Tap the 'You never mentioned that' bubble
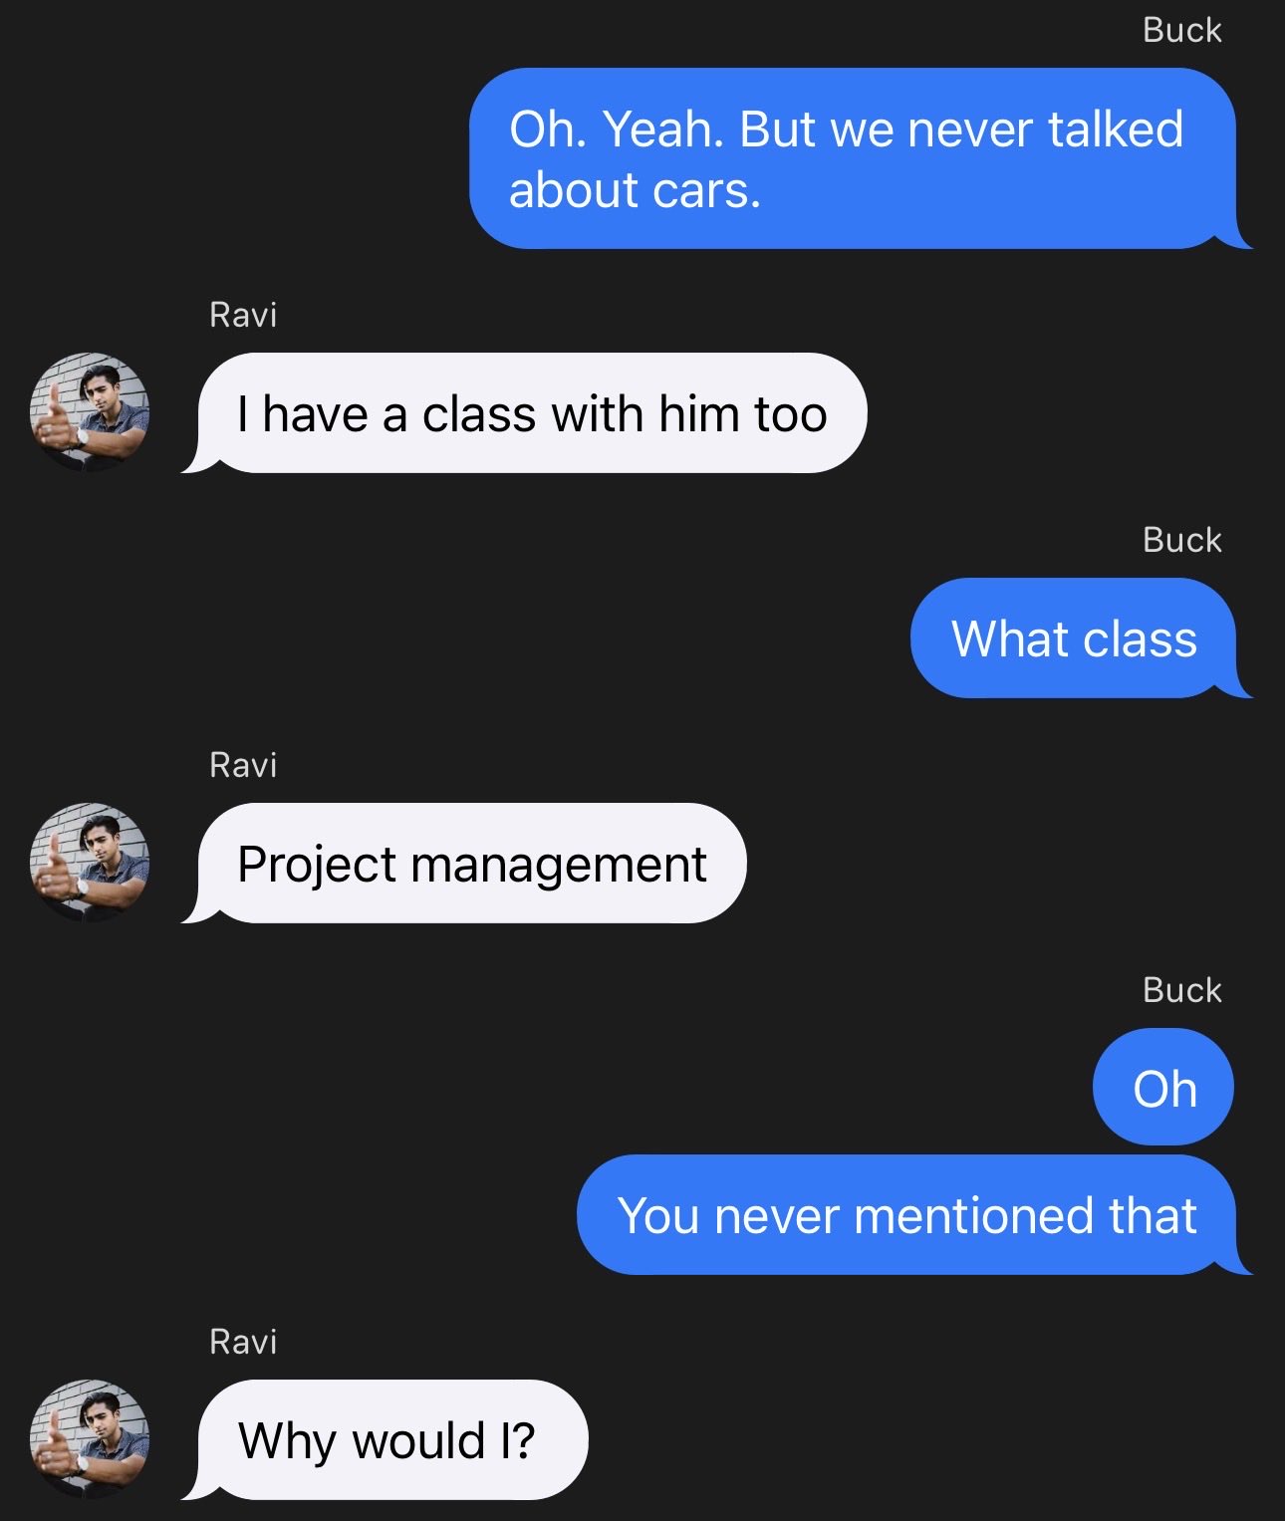This screenshot has height=1521, width=1285. point(912,1214)
